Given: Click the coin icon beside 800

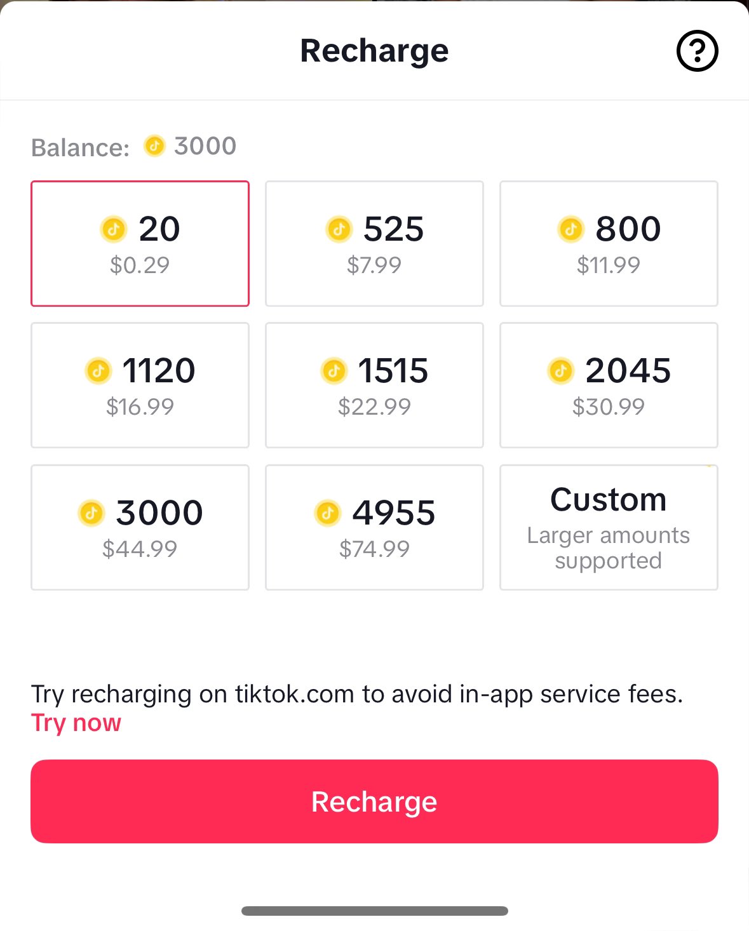Looking at the screenshot, I should (570, 230).
